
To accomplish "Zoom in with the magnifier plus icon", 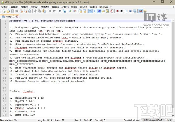I will (70, 11).
